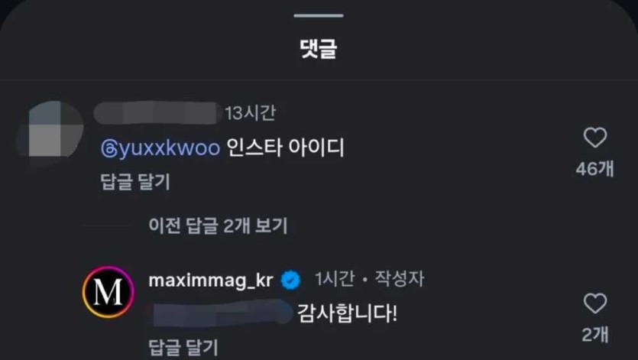638x360 pixels.
Task: Like maximmag_kr's reply with heart icon
Action: point(595,303)
